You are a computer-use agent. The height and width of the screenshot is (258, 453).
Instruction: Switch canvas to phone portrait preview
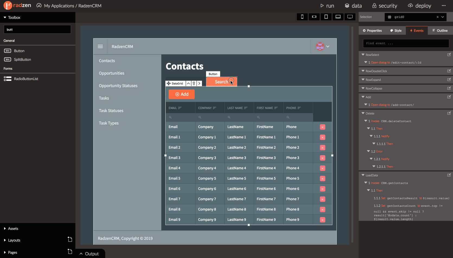302,17
